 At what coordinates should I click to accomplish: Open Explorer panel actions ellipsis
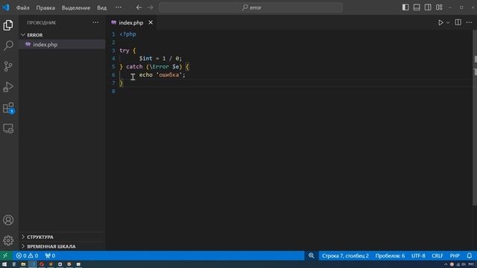(95, 22)
